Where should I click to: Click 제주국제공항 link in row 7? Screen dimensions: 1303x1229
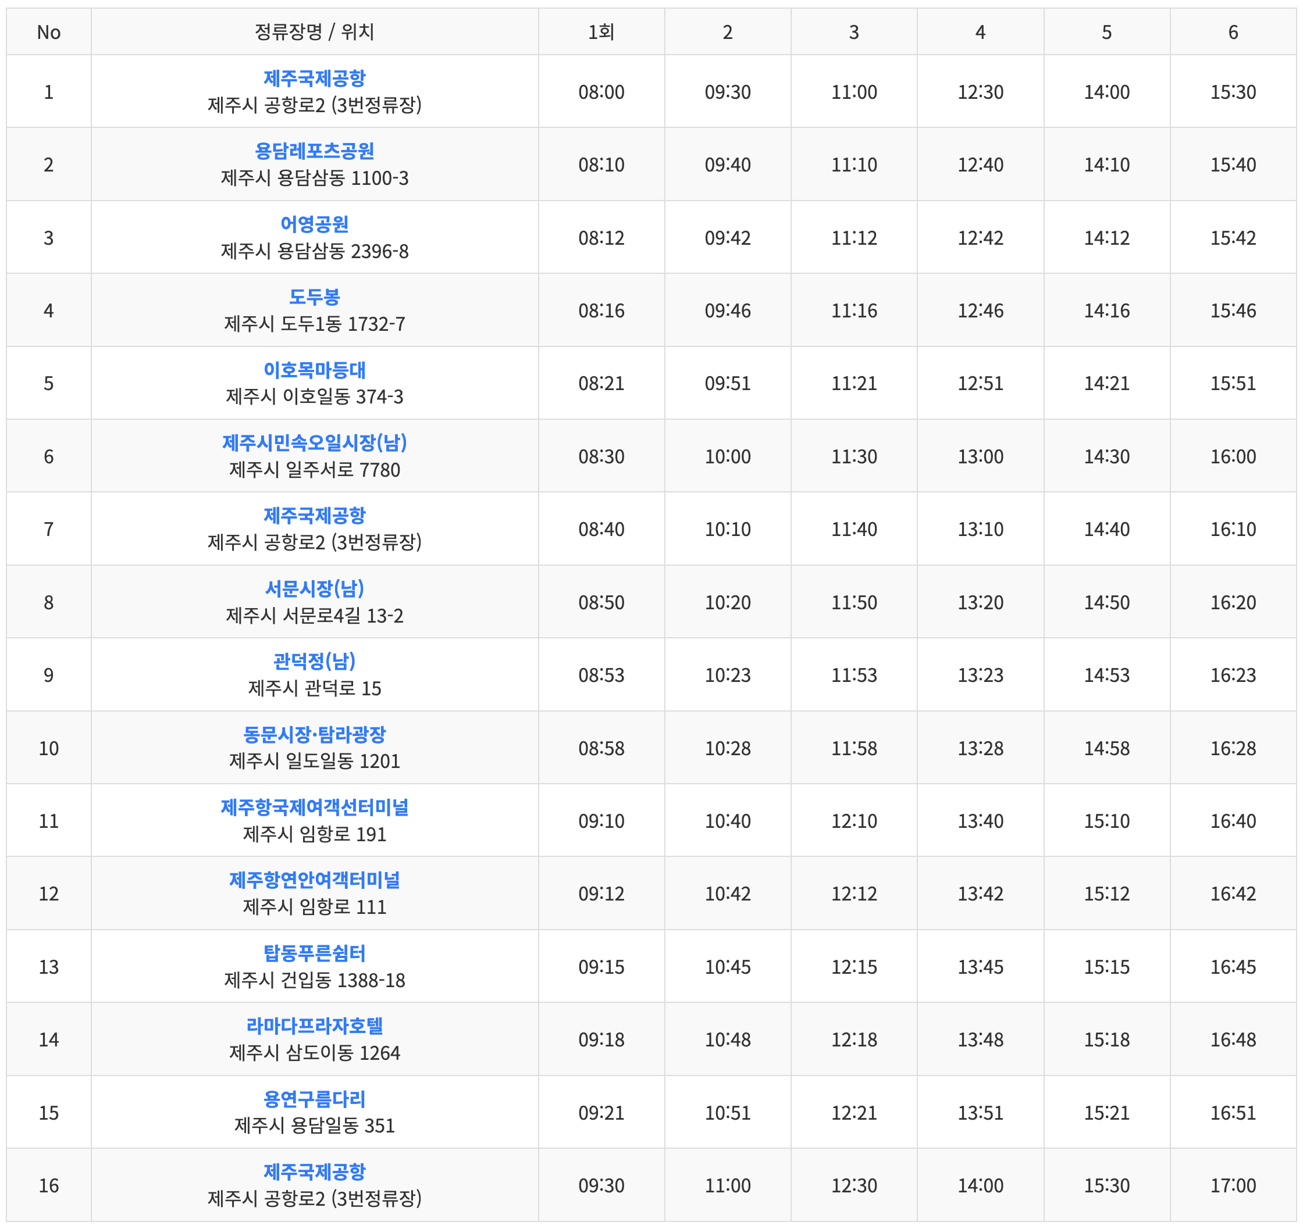pos(314,516)
